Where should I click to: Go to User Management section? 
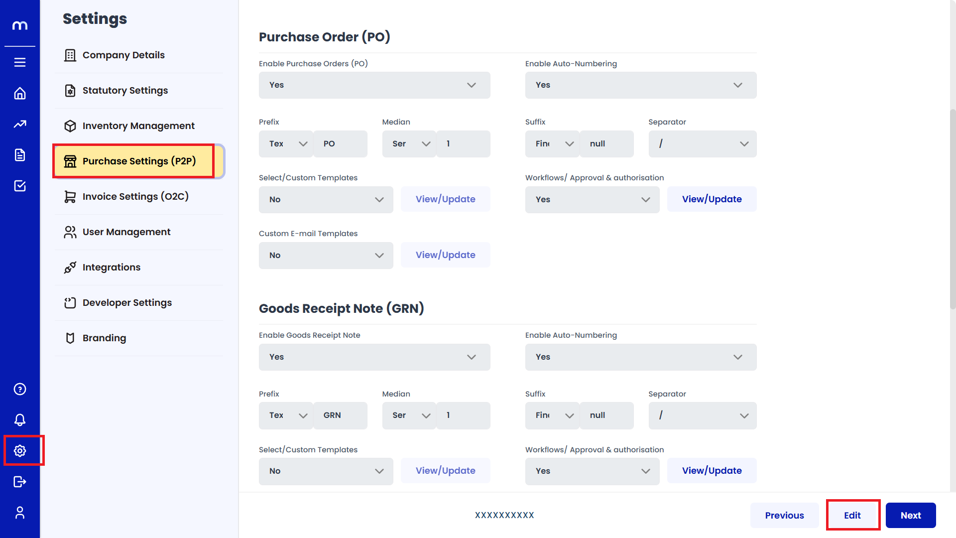point(126,232)
